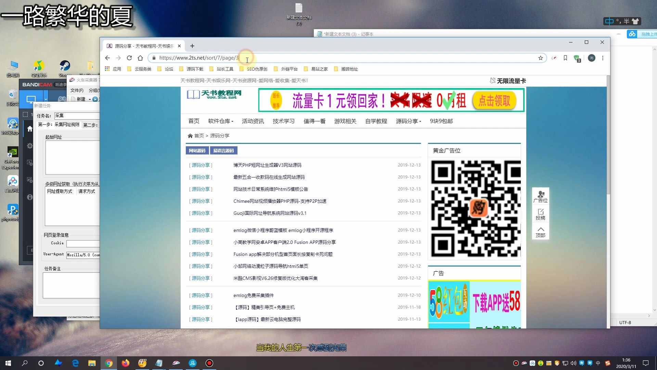
Task: Click the 无限流量卡 header link
Action: pos(508,81)
